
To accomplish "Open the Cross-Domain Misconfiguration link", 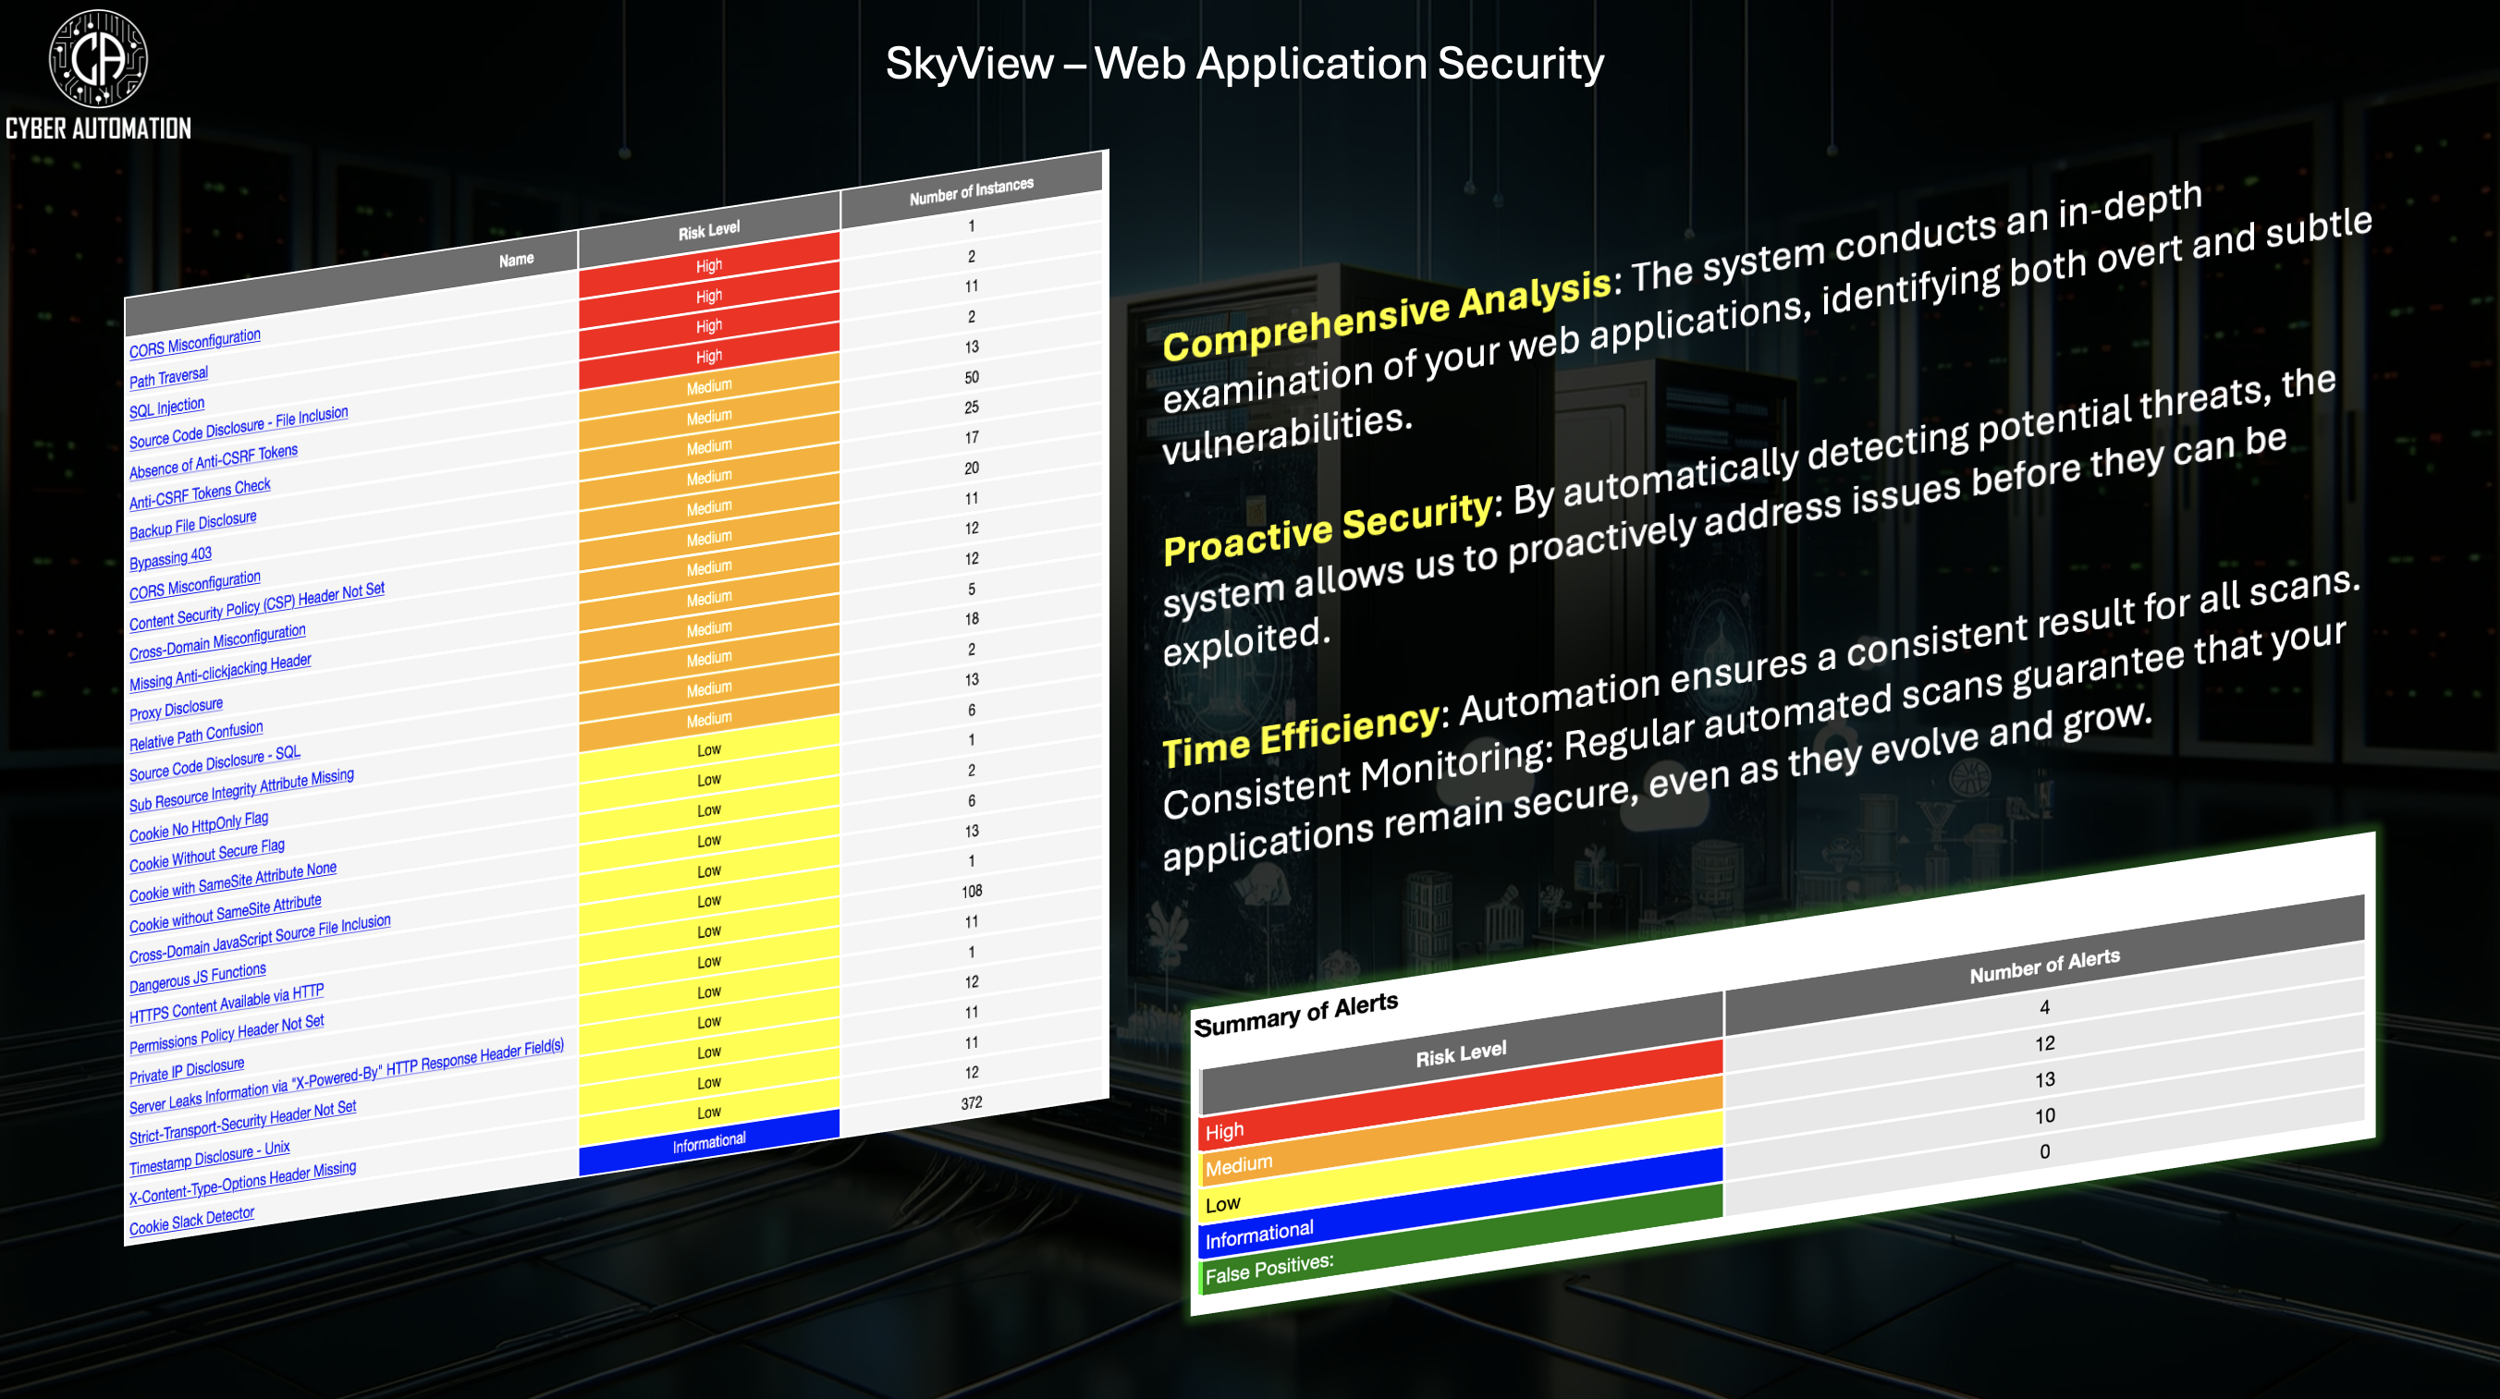I will 217,642.
